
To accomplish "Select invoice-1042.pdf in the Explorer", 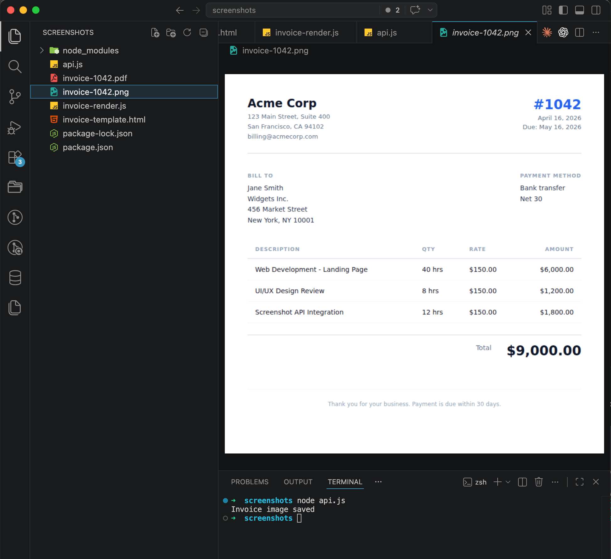I will pos(95,78).
